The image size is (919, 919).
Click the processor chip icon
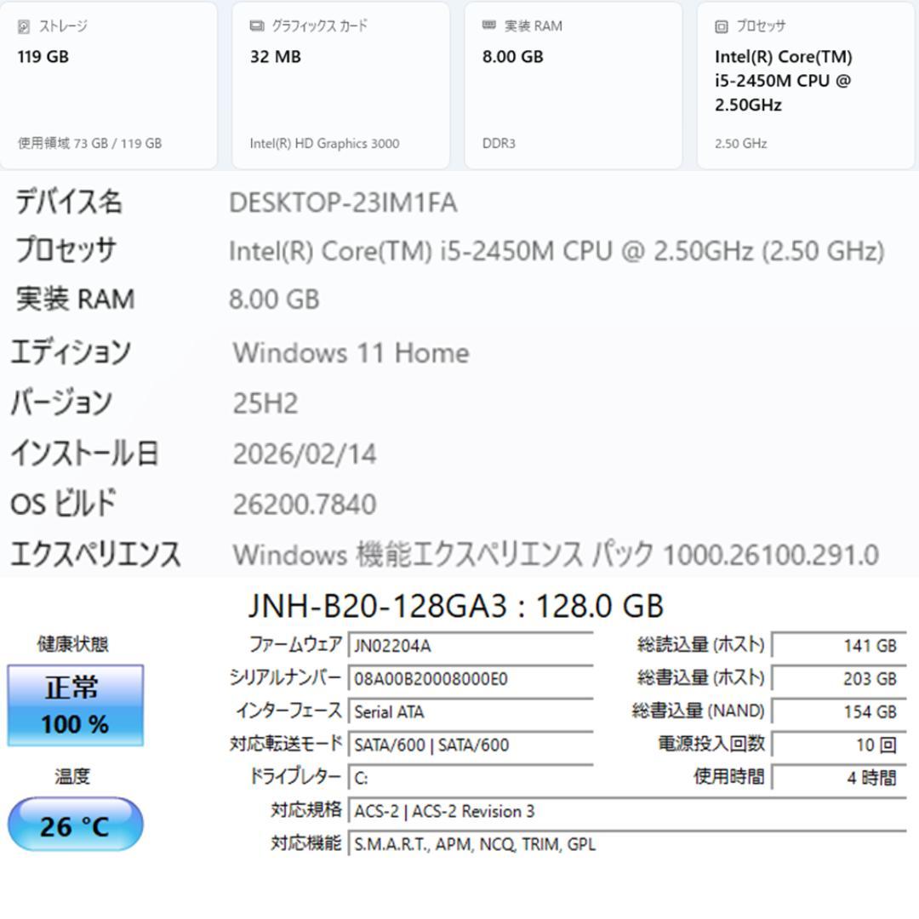pyautogui.click(x=722, y=26)
